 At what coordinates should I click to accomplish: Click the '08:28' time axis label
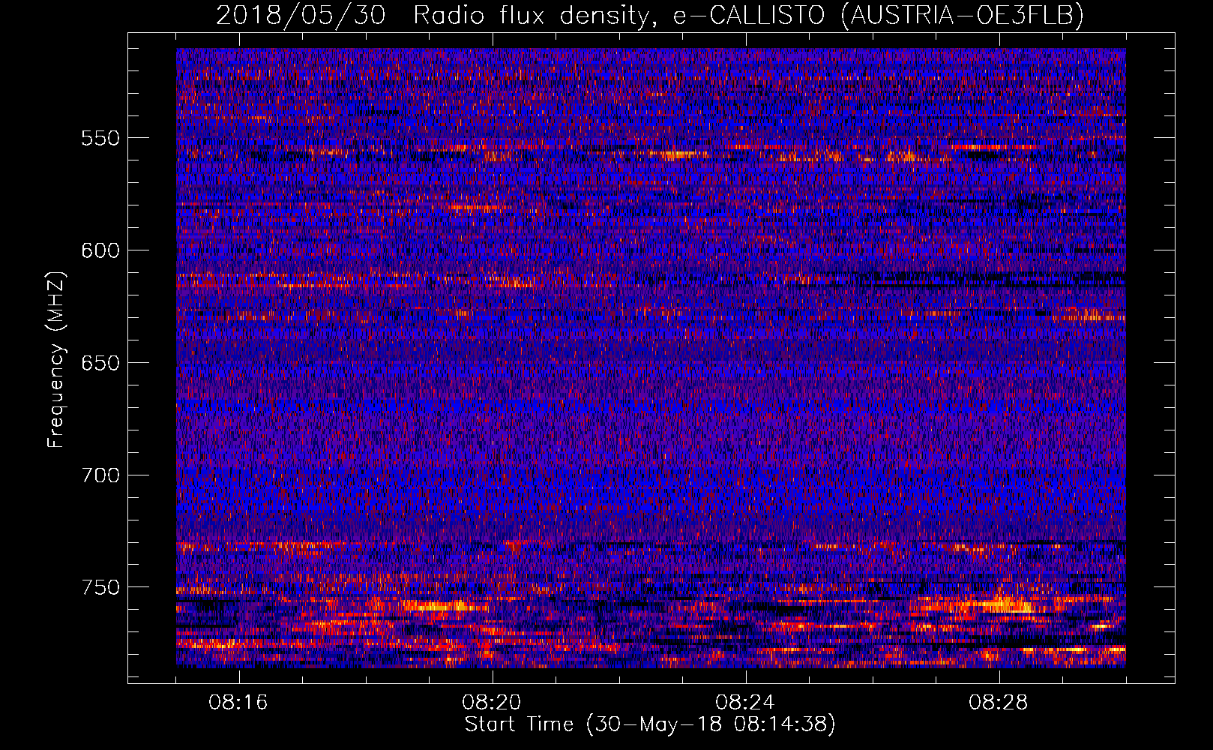[999, 703]
